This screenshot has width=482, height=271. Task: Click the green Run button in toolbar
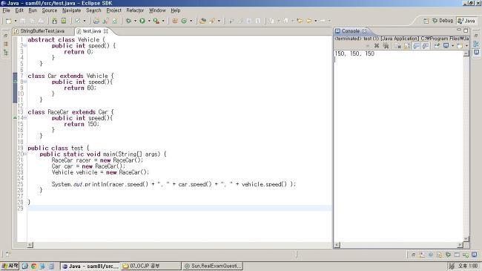tap(142, 21)
